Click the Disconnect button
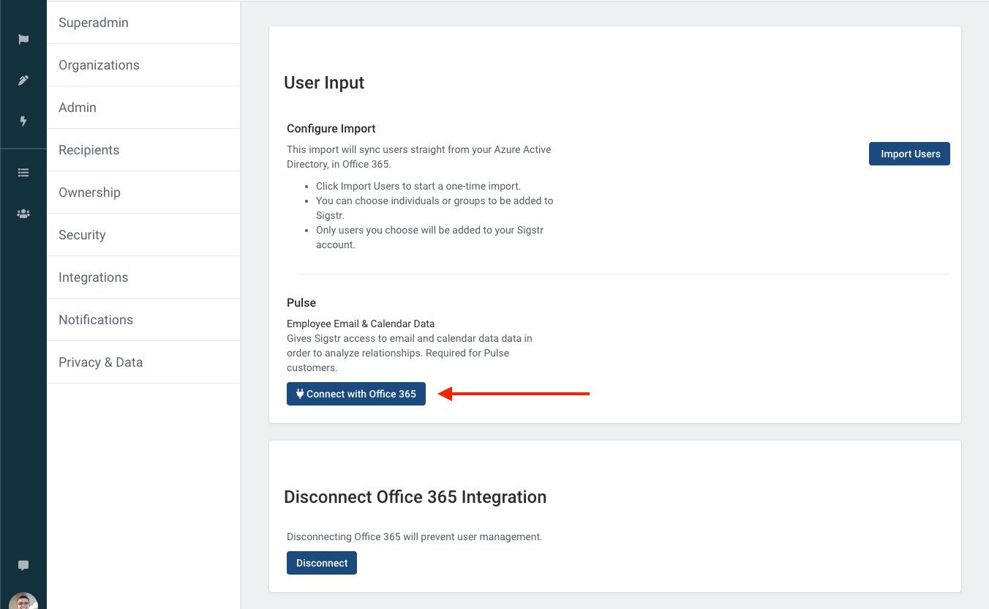Screen dimensions: 989x609 coord(322,563)
